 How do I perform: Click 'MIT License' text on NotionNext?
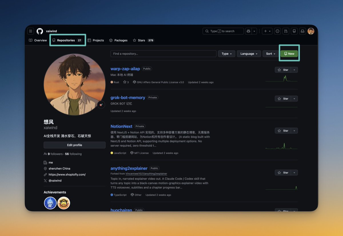click(141, 153)
